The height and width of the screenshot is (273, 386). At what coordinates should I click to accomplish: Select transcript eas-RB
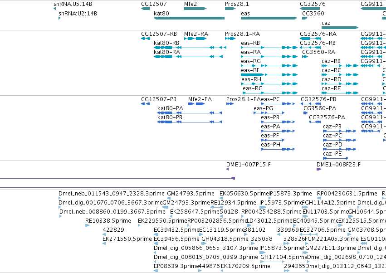tap(250, 43)
